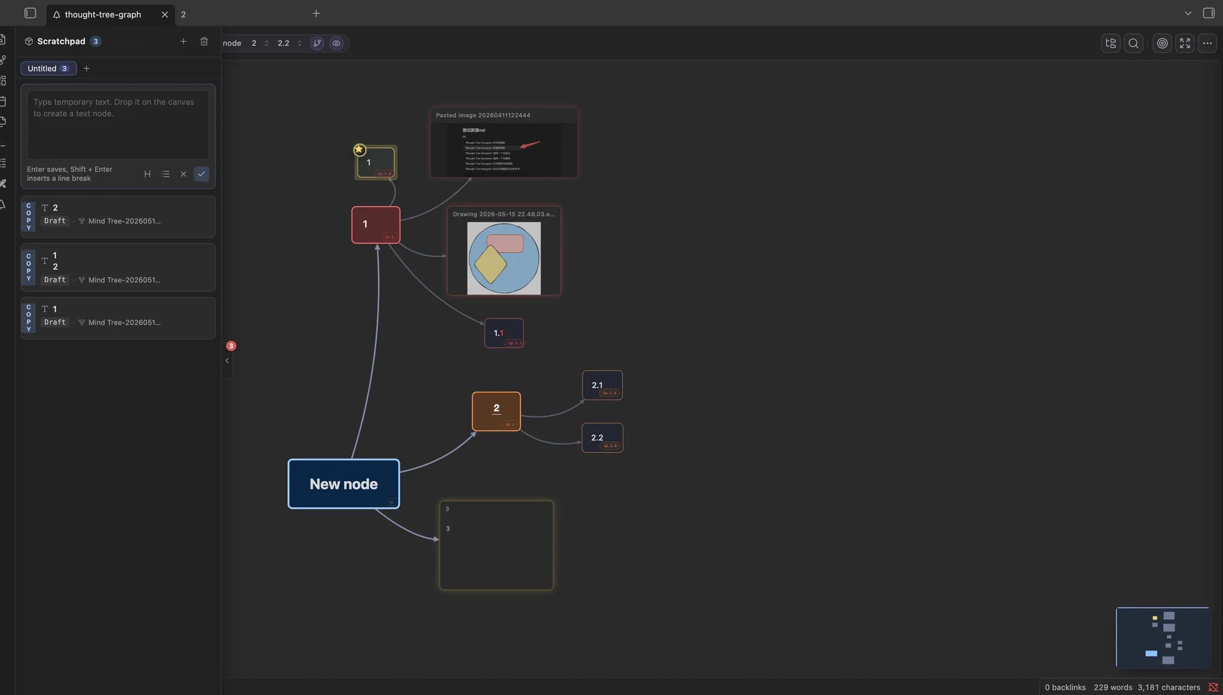This screenshot has height=695, width=1223.
Task: Select the node labeled 2.2
Action: click(x=602, y=438)
